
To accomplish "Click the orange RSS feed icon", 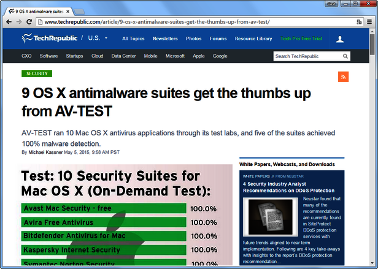I will 343,76.
